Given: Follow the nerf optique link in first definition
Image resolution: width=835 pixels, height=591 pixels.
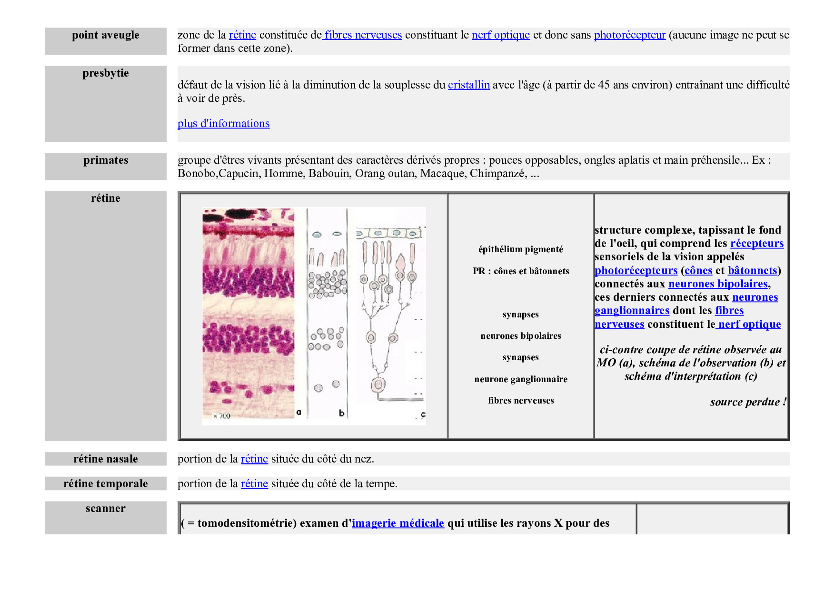Looking at the screenshot, I should (500, 35).
